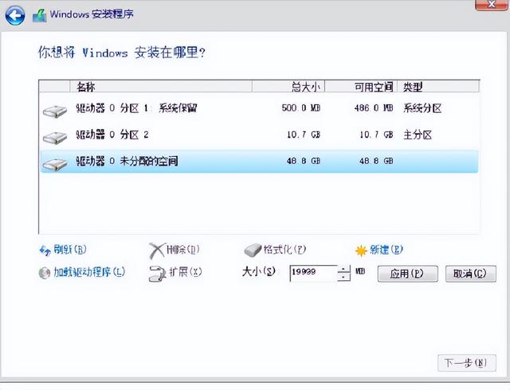Sort by the 类型 column header
This screenshot has width=510, height=390.
pos(438,87)
